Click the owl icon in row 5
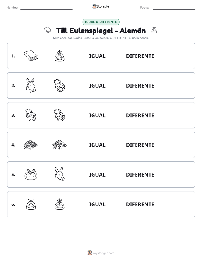Image resolution: width=202 pixels, height=261 pixels. click(31, 175)
